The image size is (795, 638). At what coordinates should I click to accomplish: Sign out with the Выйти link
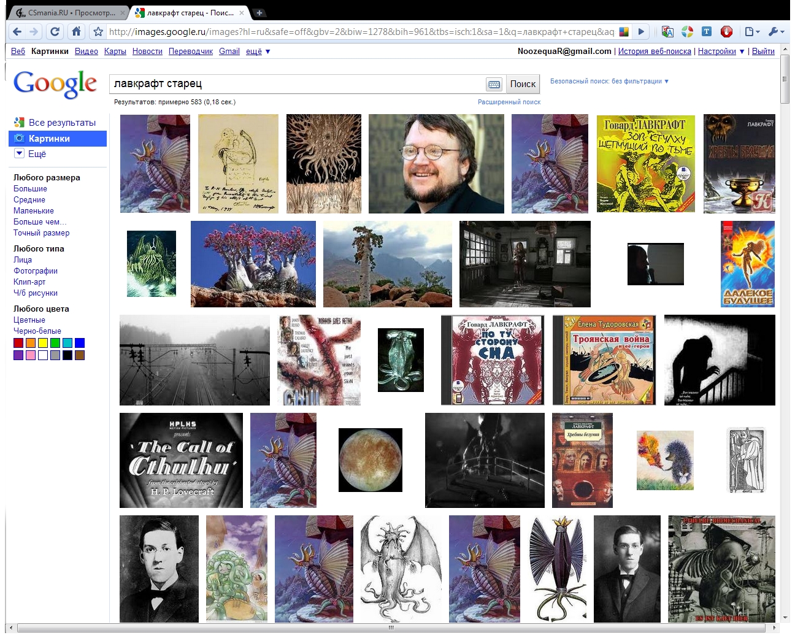(763, 52)
